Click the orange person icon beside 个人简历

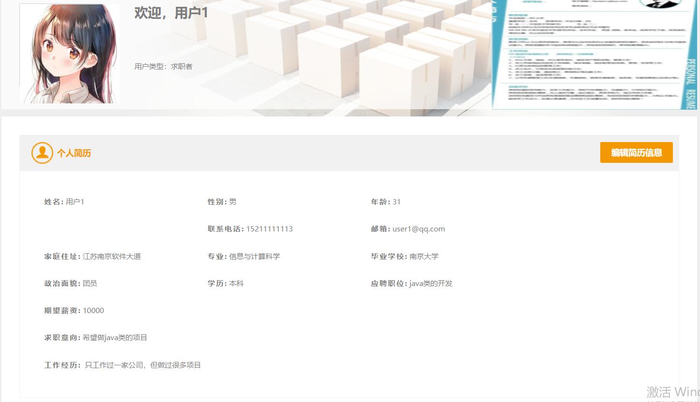point(42,152)
